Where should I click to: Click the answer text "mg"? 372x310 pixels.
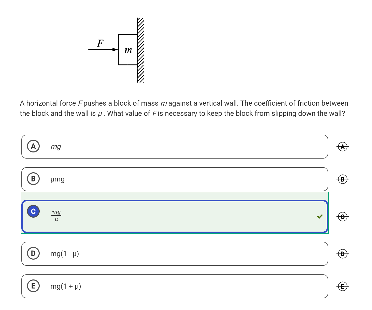click(x=56, y=147)
